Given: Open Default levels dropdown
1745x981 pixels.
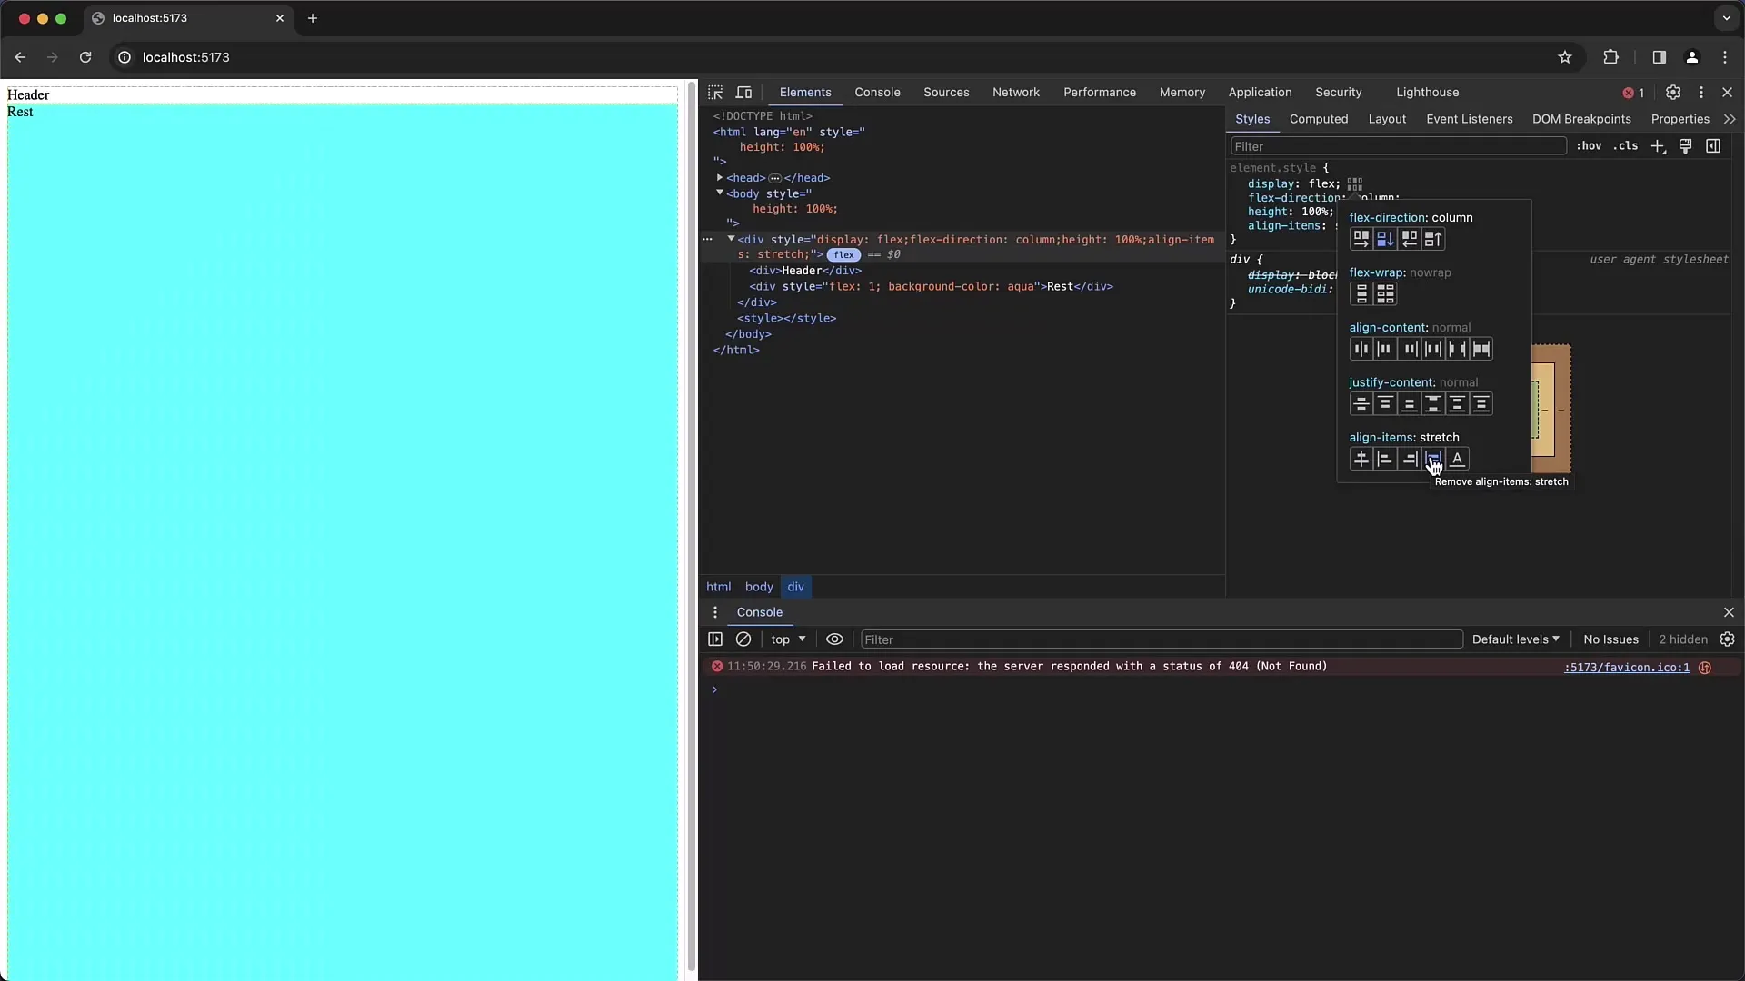Looking at the screenshot, I should (1515, 639).
